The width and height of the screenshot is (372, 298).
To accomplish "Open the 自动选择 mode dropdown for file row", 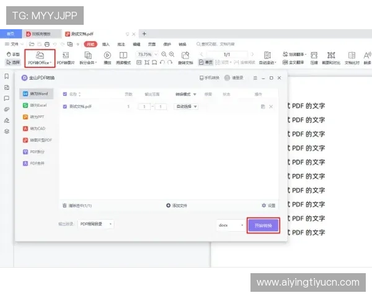I will pos(186,106).
